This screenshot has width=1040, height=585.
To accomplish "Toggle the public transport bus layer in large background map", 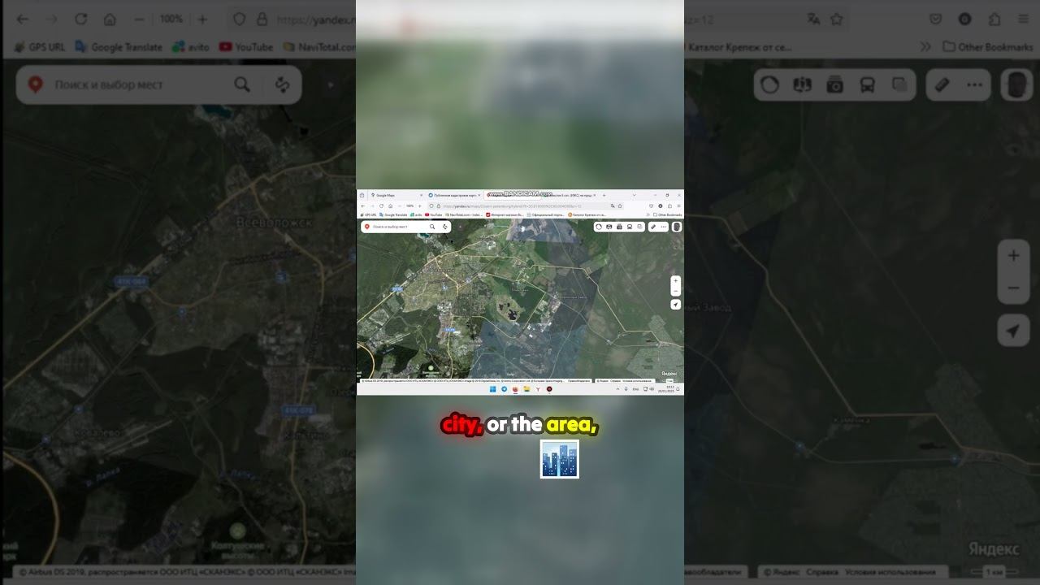I will (867, 84).
